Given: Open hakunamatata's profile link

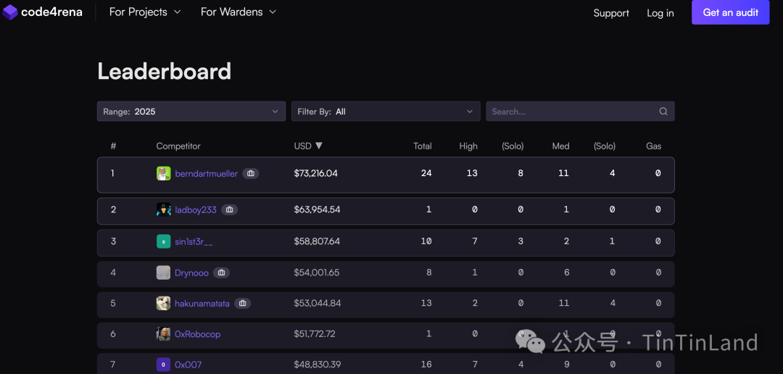Looking at the screenshot, I should coord(202,303).
